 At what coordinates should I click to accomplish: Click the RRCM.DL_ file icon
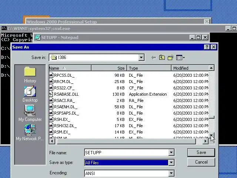tap(51, 82)
